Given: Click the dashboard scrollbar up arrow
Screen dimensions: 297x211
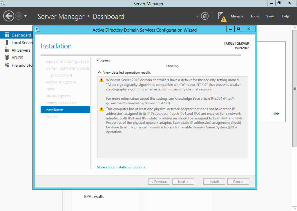Looking at the screenshot, I should point(295,28).
